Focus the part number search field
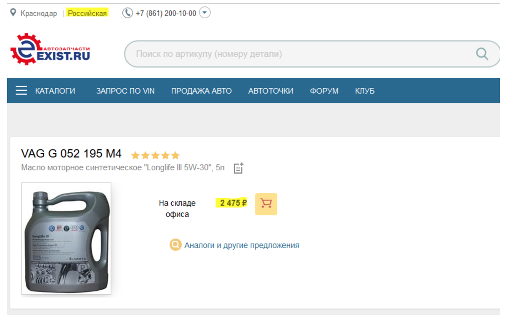This screenshot has width=505, height=317. coord(312,54)
